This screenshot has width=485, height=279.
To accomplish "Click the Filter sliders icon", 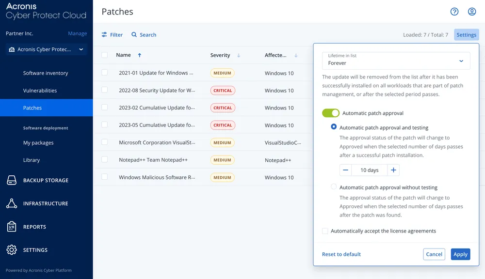I will (104, 34).
